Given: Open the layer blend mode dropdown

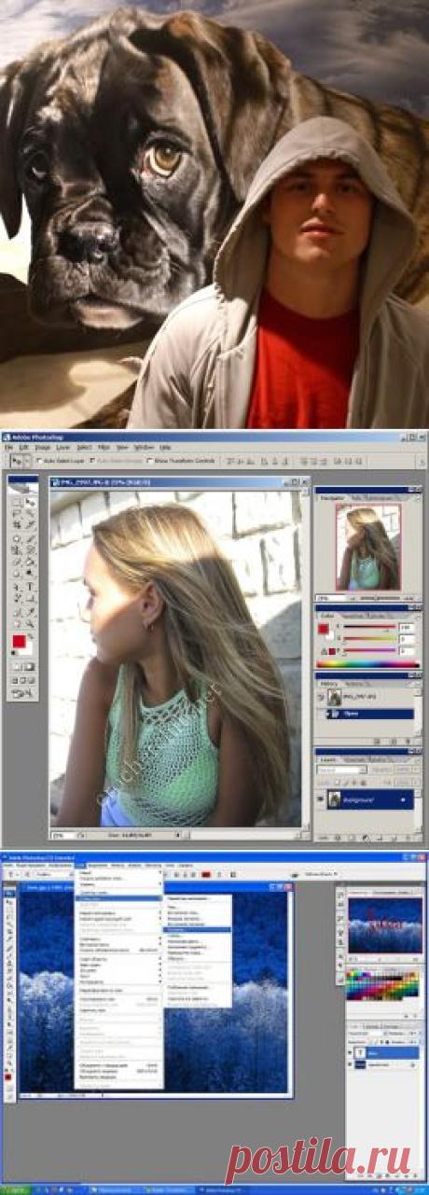Looking at the screenshot, I should point(341,771).
